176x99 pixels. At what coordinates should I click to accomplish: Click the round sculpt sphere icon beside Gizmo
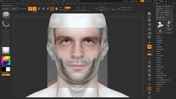pos(56,9)
